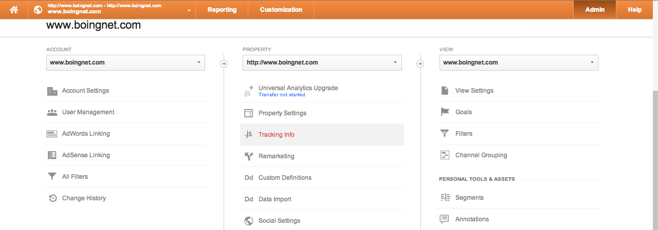Click the View Settings document icon
This screenshot has height=230, width=658.
click(445, 91)
